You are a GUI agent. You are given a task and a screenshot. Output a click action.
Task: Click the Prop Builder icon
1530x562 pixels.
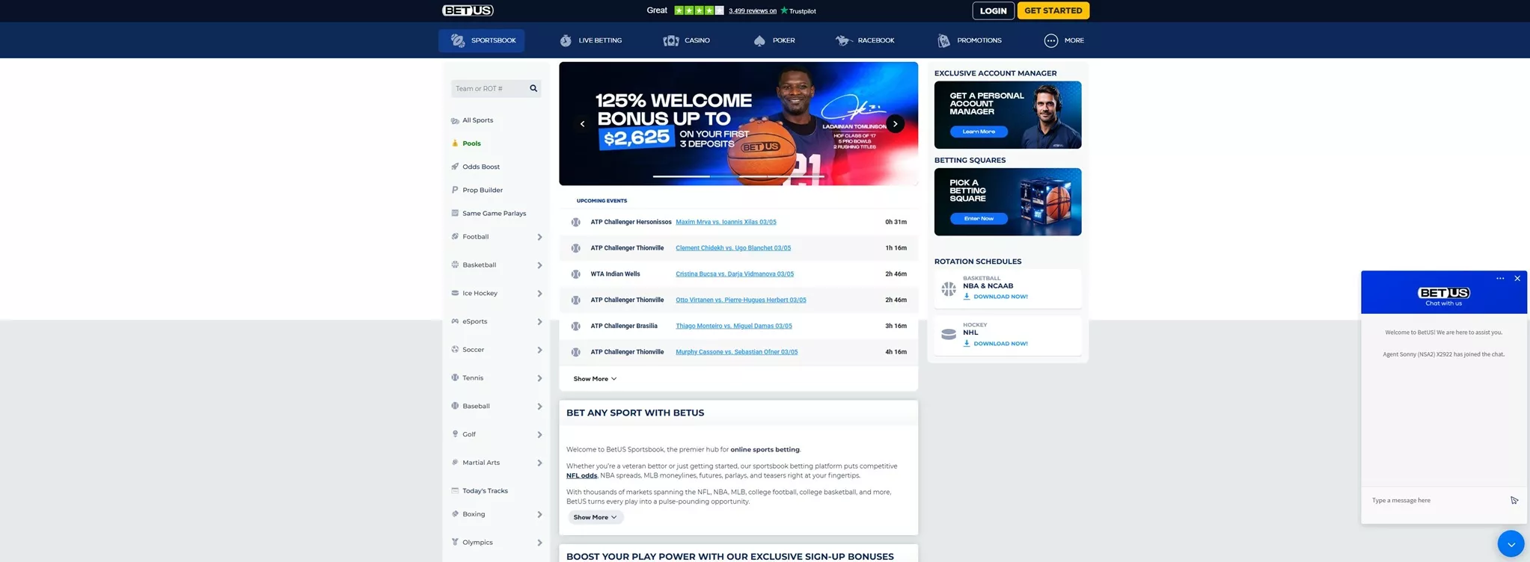pos(455,190)
